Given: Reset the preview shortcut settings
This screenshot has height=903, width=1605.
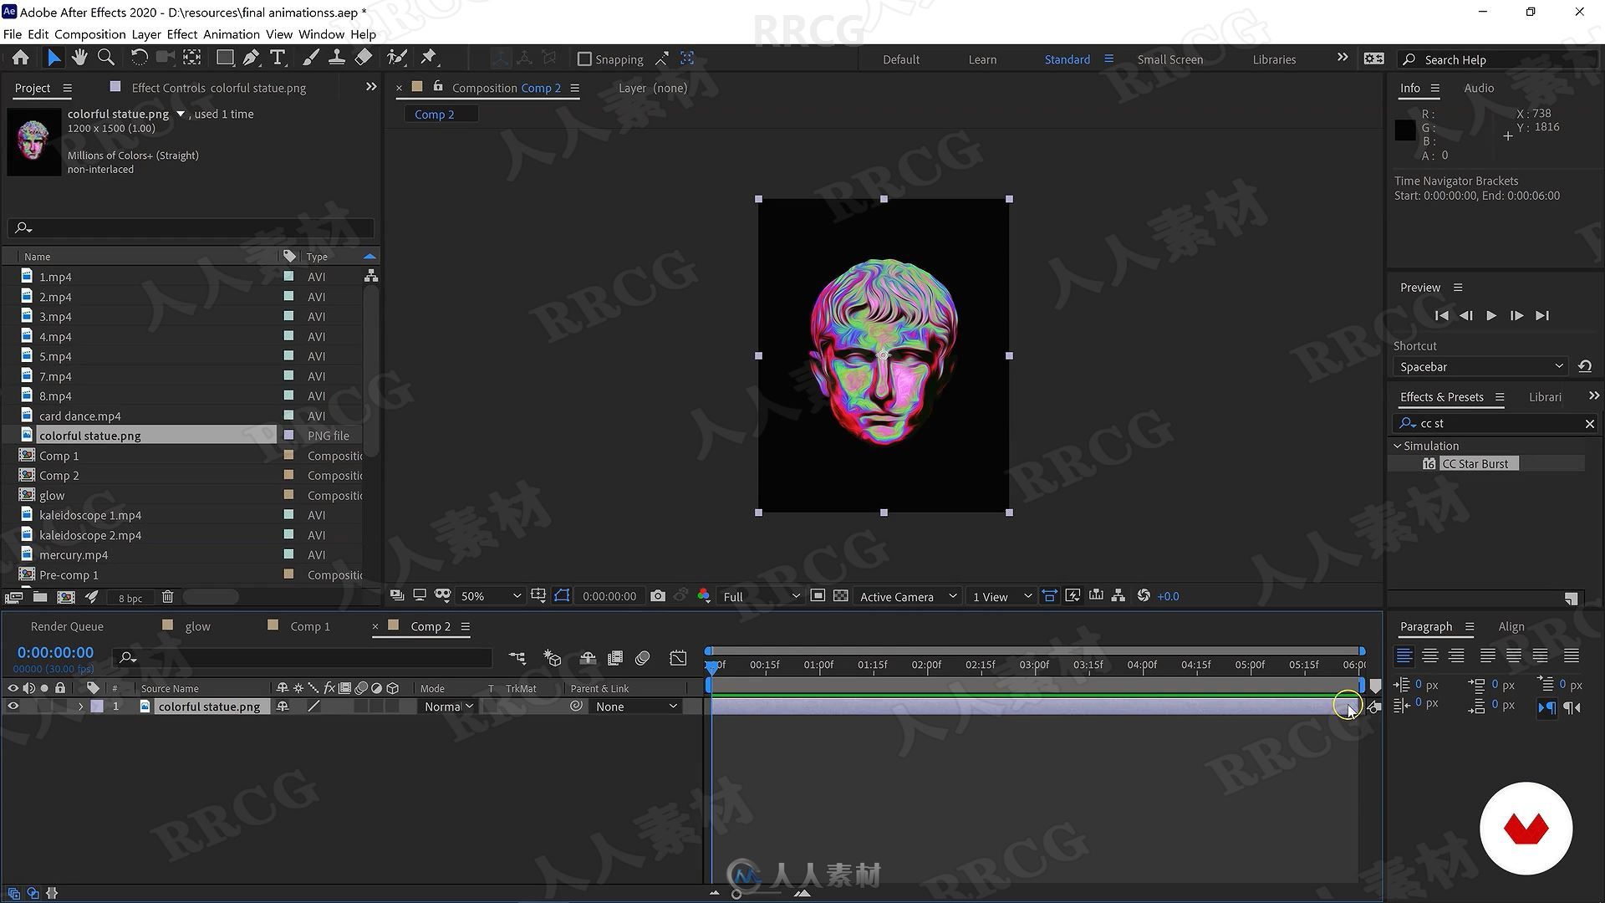Looking at the screenshot, I should 1584,366.
